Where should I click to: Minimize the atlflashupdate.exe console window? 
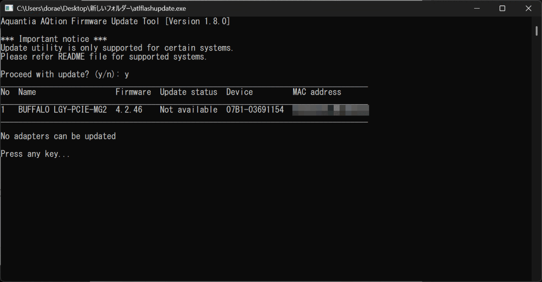pyautogui.click(x=476, y=9)
